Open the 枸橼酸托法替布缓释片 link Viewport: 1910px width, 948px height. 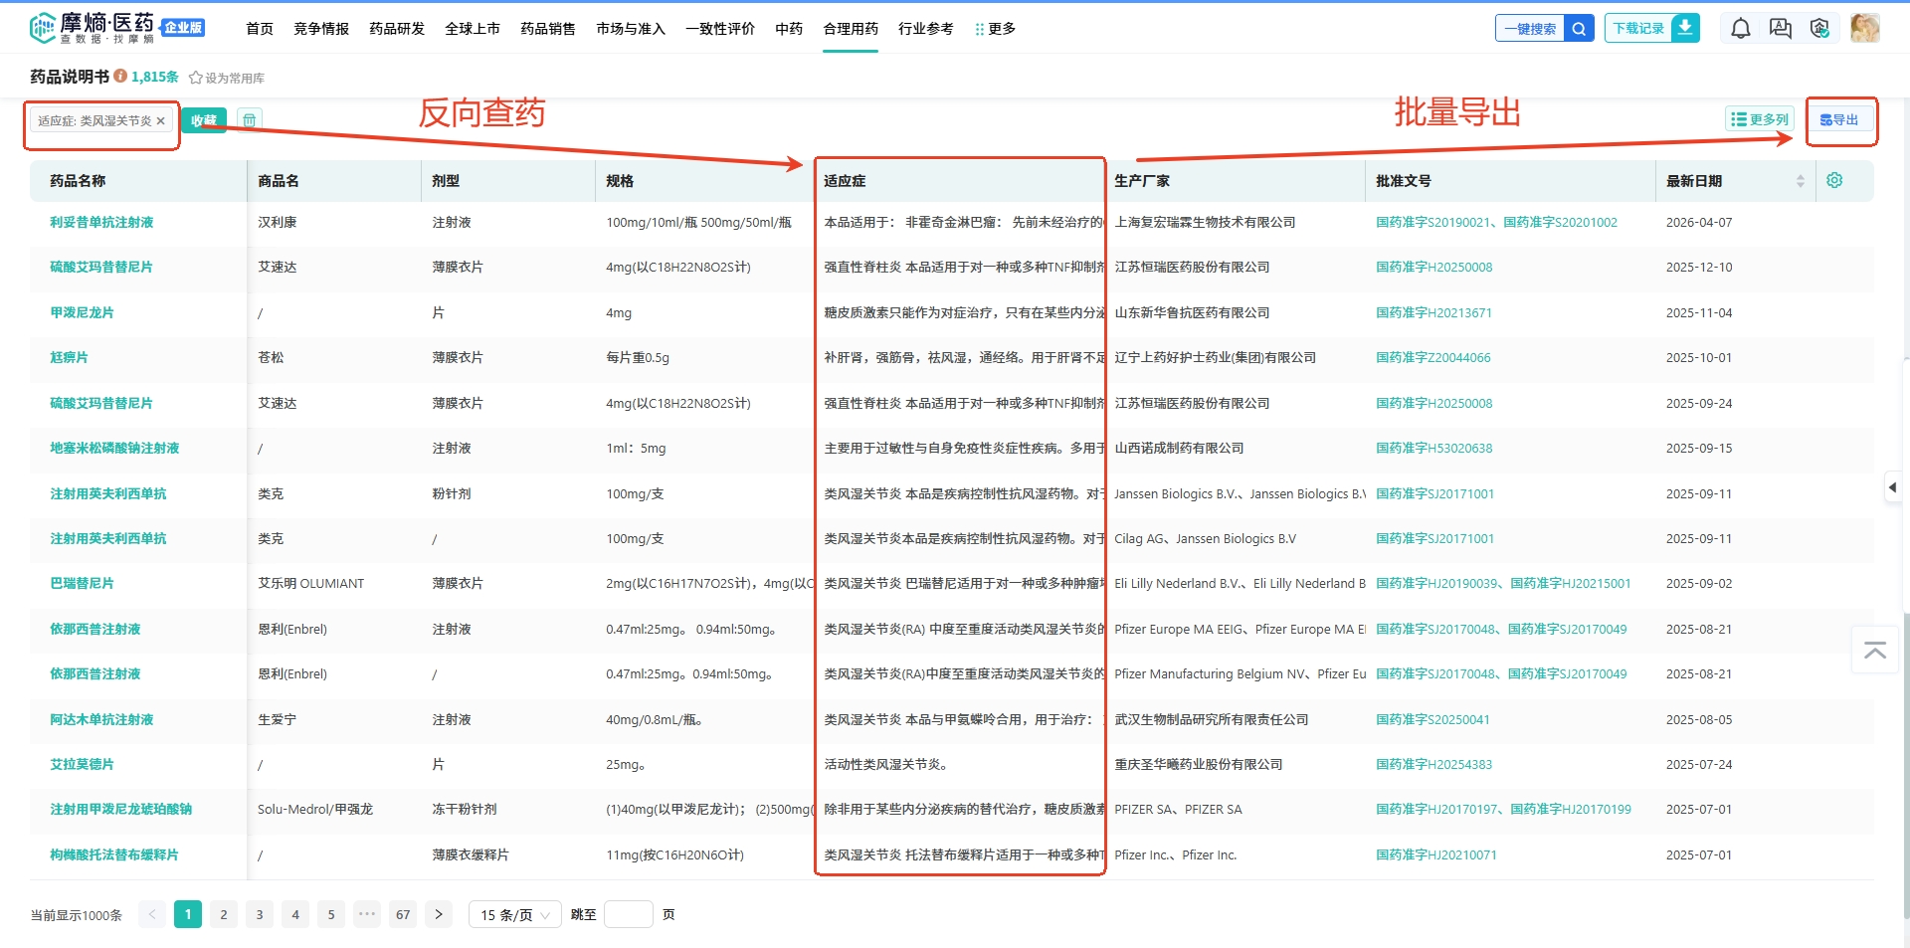click(114, 854)
